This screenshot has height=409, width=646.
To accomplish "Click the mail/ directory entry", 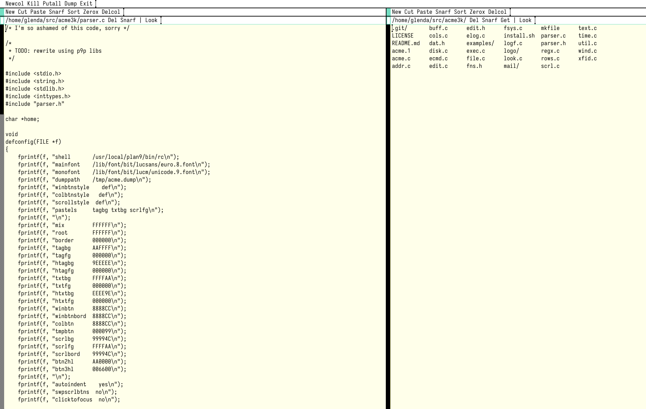I will [511, 66].
